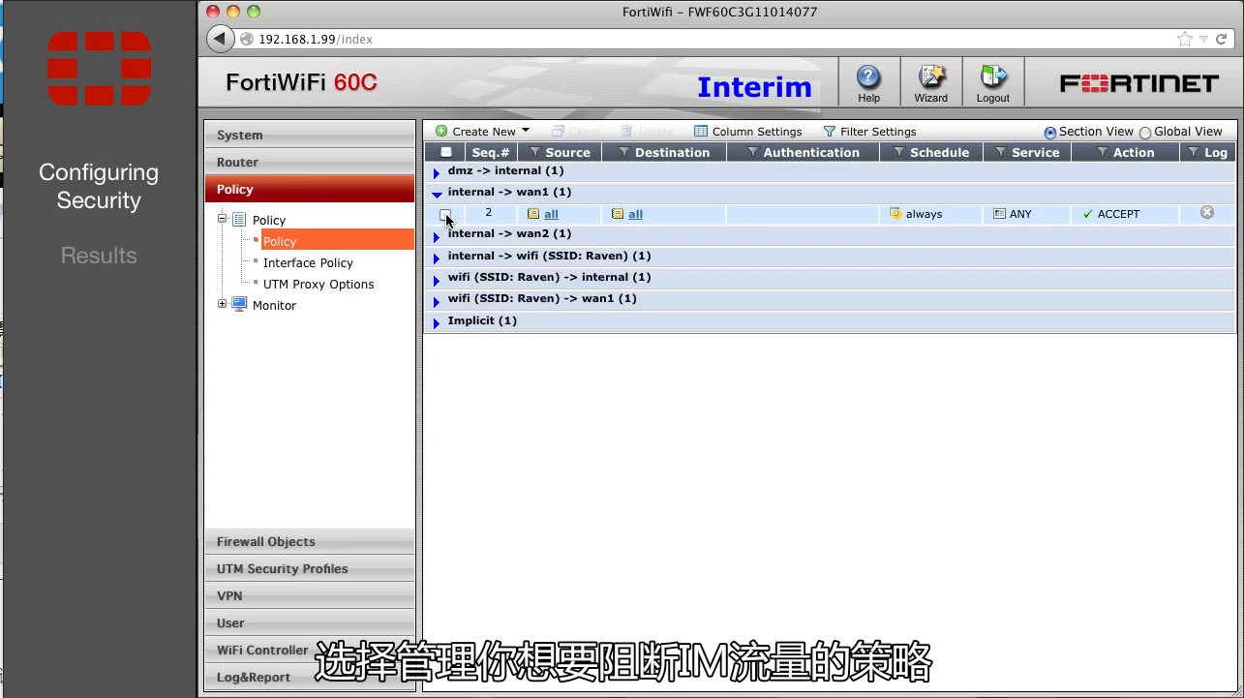This screenshot has width=1244, height=698.
Task: Click the ANY service icon
Action: coord(999,214)
